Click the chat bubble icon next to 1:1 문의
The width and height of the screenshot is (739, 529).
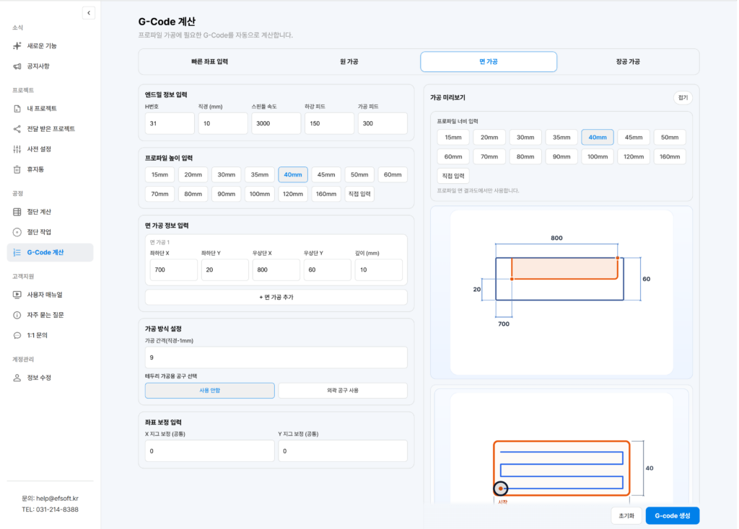point(17,336)
